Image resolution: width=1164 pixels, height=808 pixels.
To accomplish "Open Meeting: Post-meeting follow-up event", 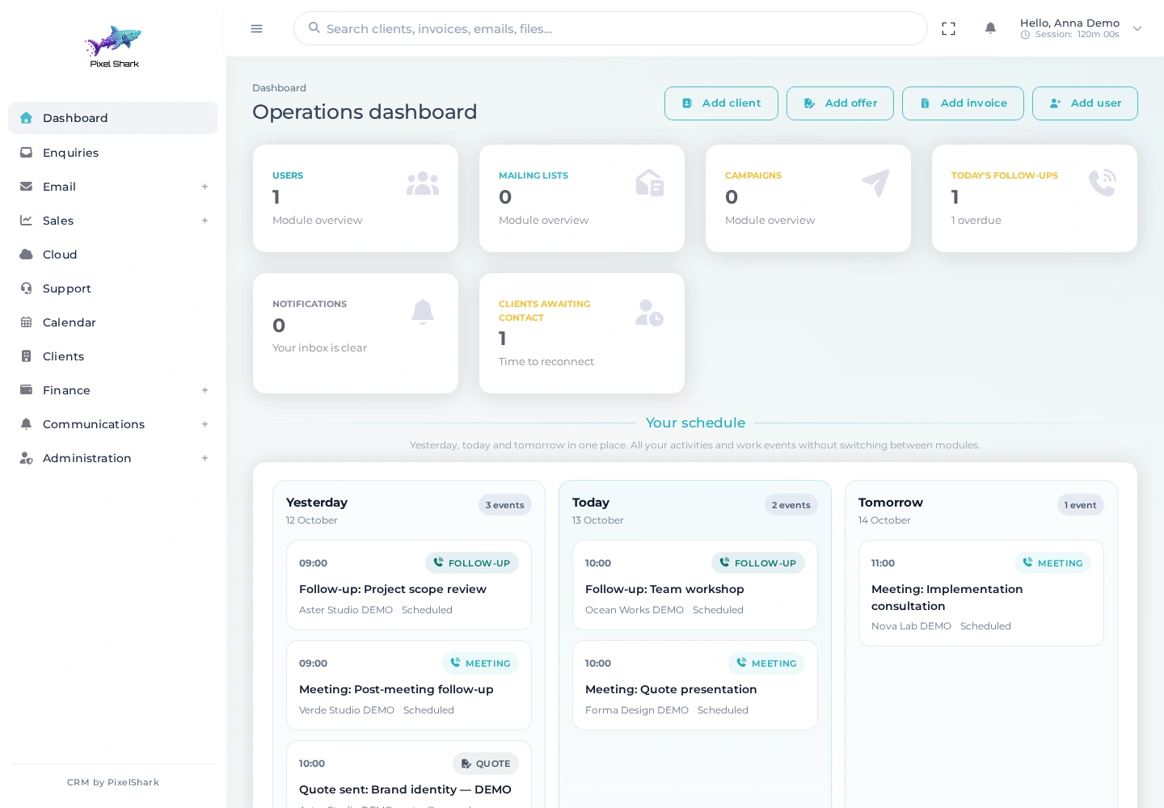I will 409,685.
